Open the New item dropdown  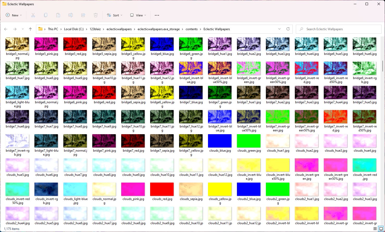point(14,15)
